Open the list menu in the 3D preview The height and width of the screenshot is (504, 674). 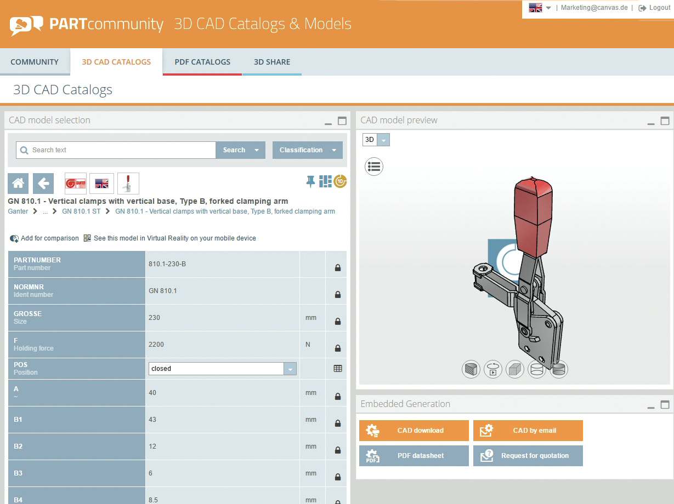pyautogui.click(x=374, y=167)
